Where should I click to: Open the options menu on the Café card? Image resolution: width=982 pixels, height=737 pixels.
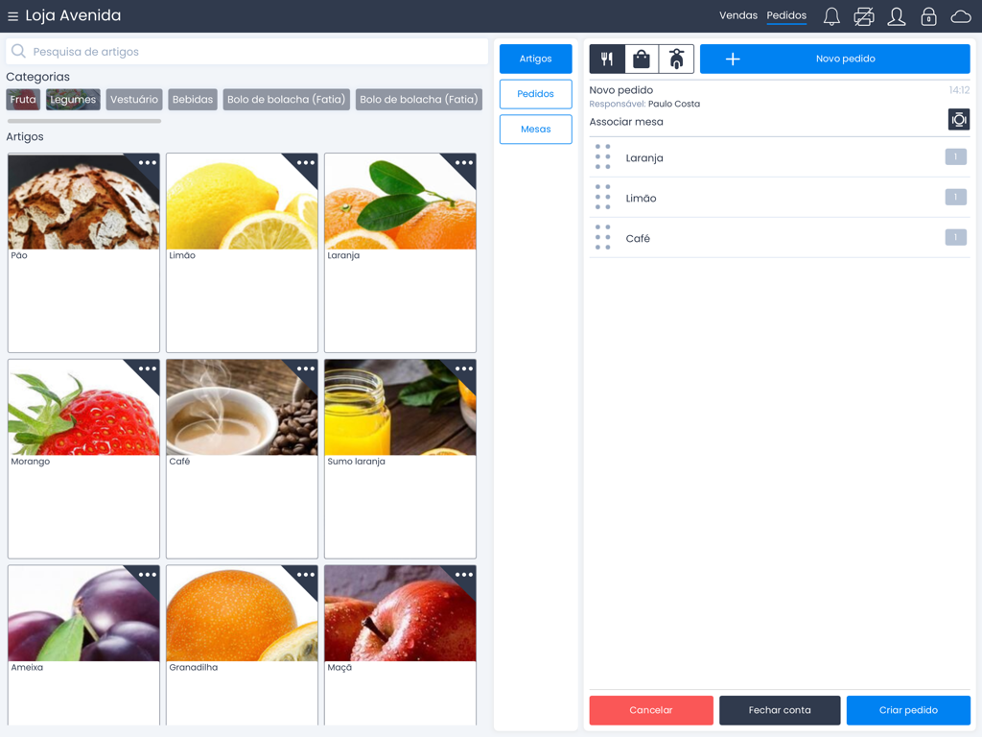(306, 368)
